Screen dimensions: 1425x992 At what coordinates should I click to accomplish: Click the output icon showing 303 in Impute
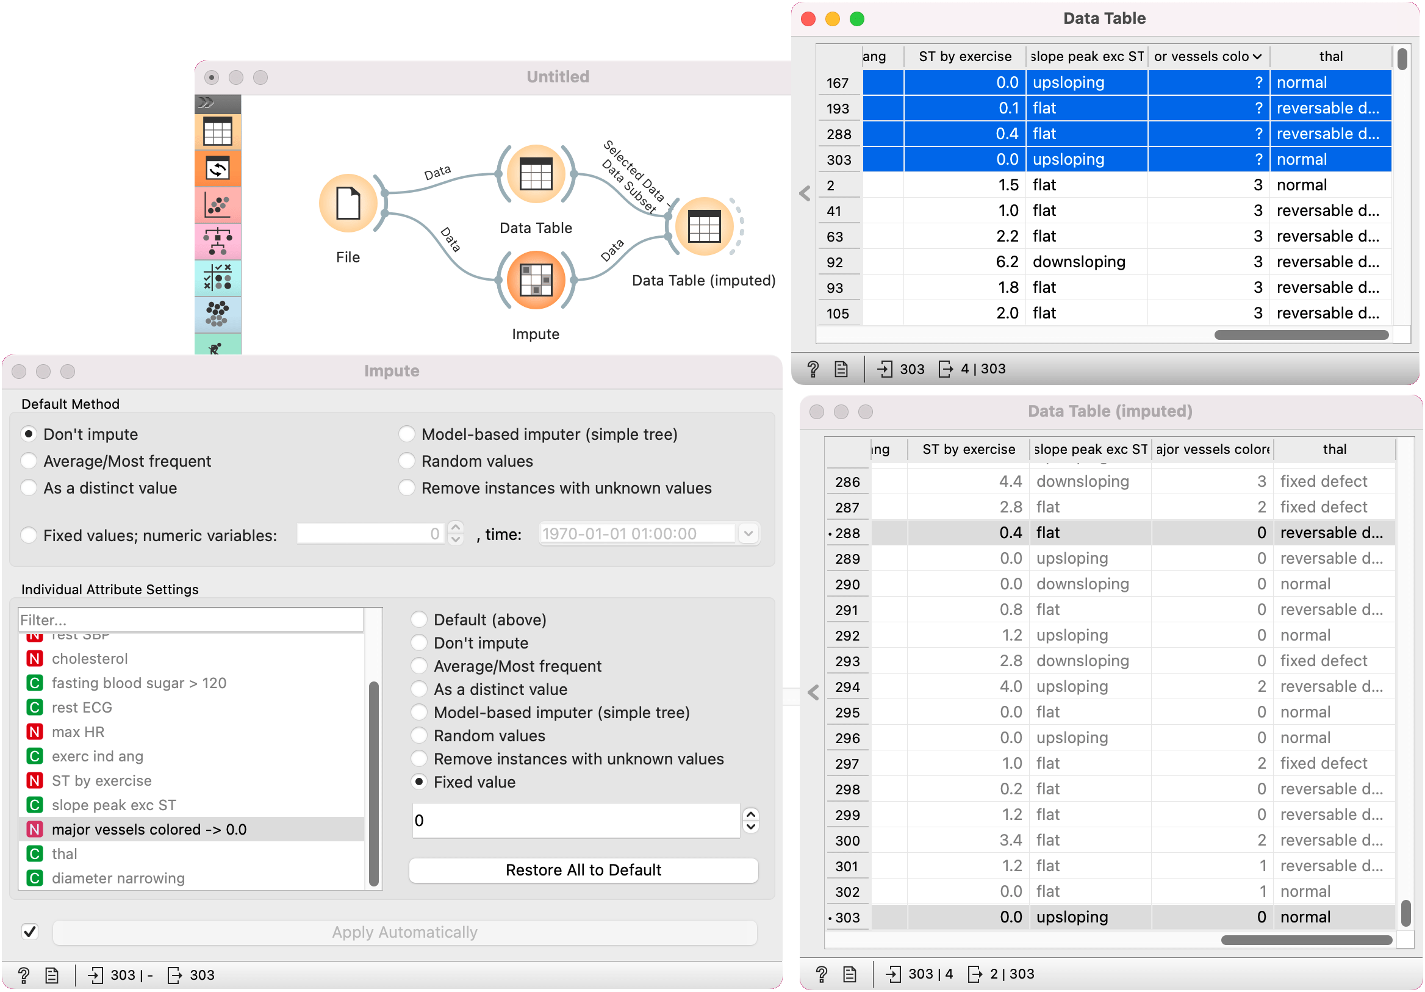175,976
